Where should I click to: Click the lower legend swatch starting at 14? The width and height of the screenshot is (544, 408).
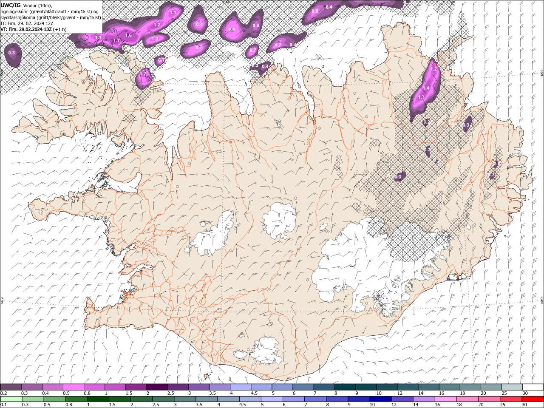pyautogui.click(x=423, y=399)
